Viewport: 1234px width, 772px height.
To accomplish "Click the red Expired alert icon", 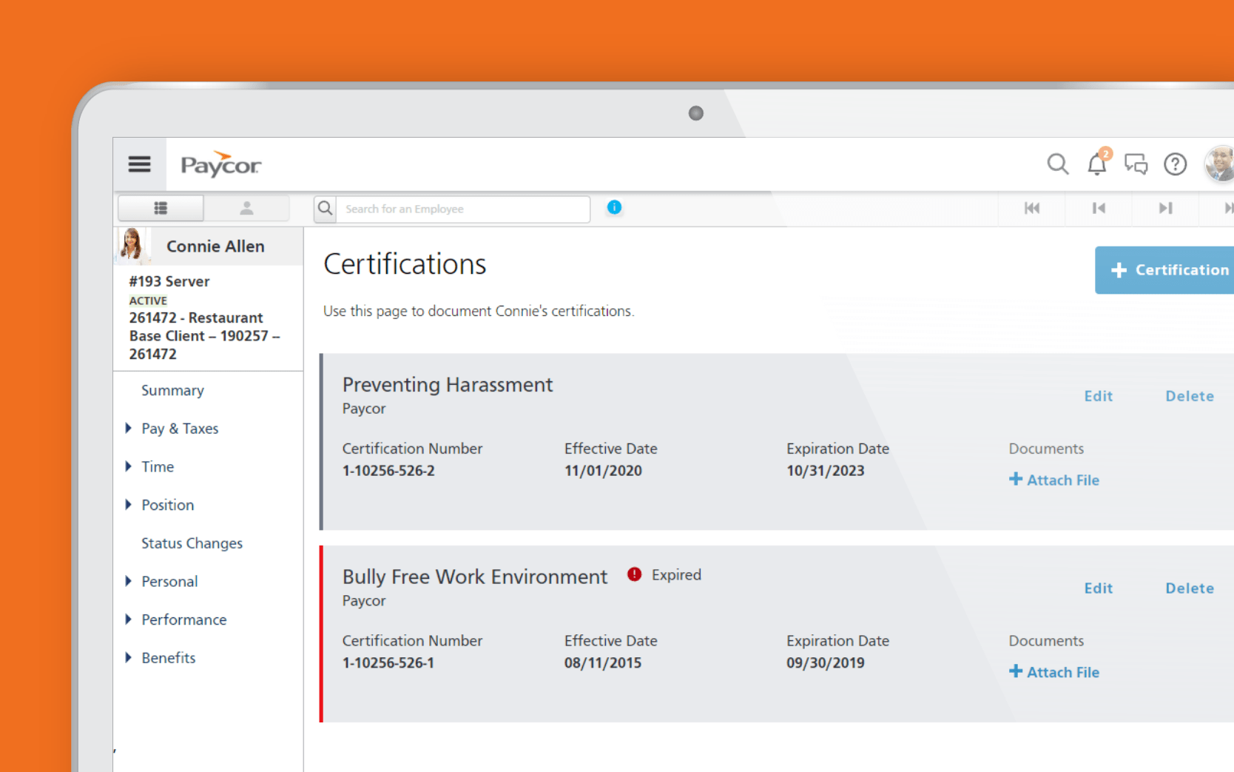I will [634, 574].
